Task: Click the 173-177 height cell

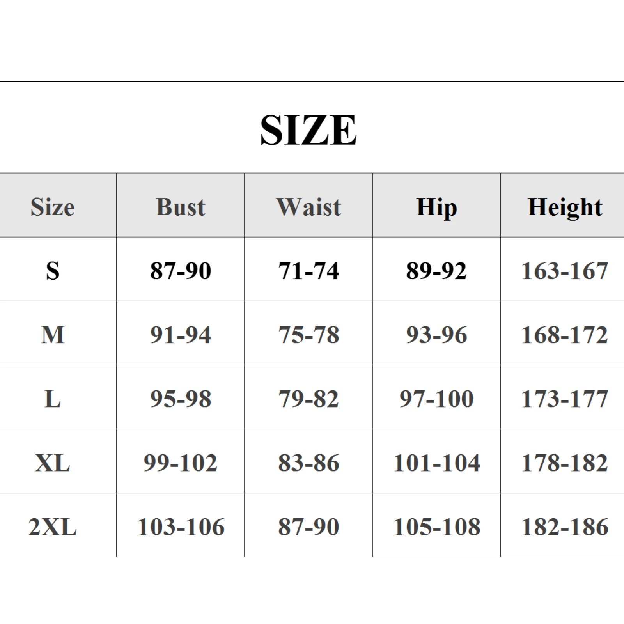Action: tap(565, 399)
